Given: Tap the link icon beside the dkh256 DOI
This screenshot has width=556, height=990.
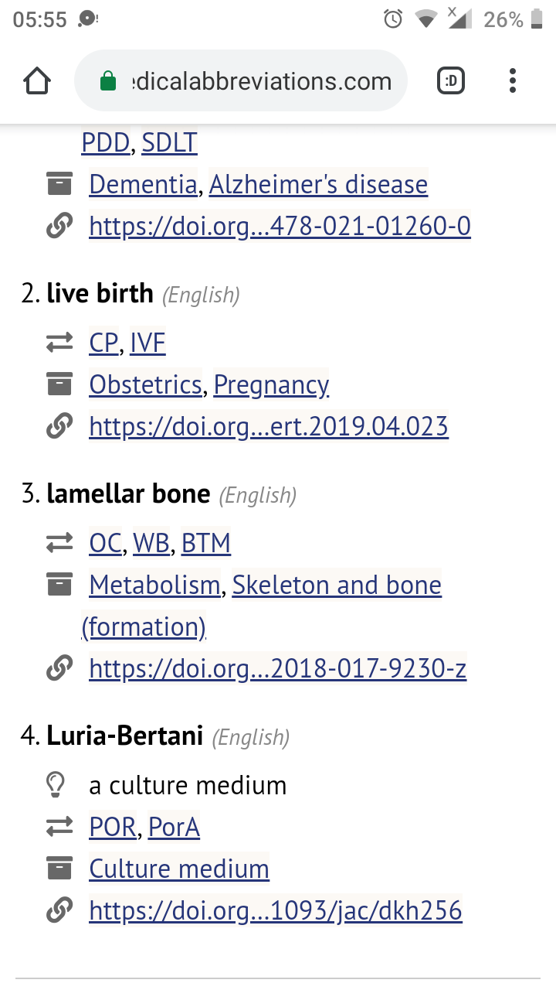Looking at the screenshot, I should tap(59, 911).
